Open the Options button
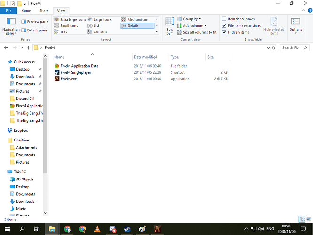Viewport: 313px width, 235px height. coord(296,26)
